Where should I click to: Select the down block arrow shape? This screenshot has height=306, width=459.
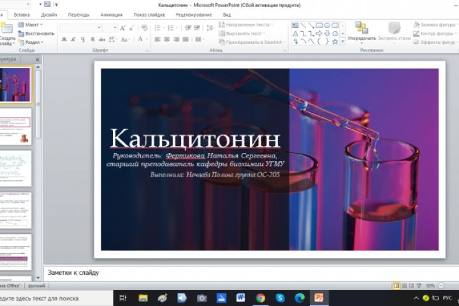(327, 34)
